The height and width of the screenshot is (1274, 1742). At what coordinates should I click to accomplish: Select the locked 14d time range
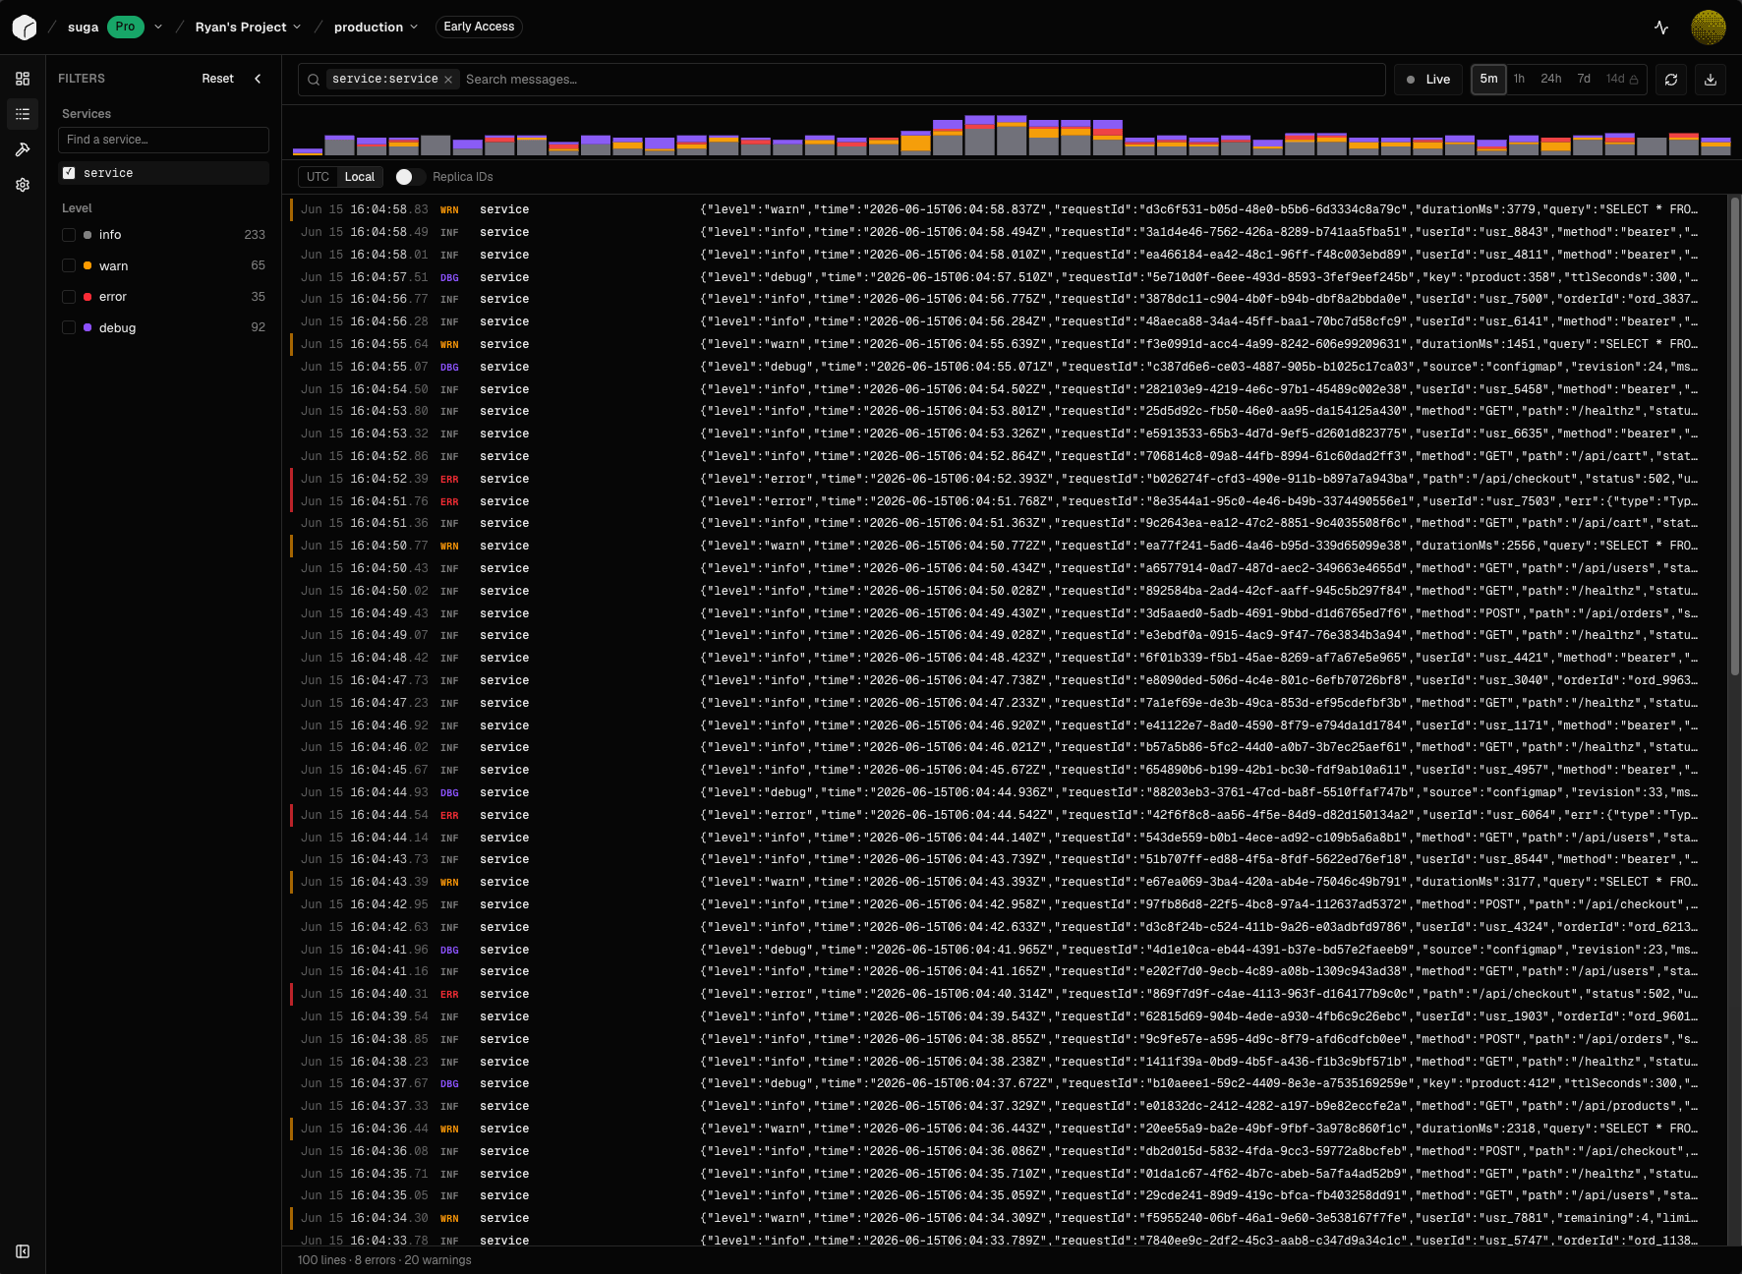[x=1622, y=80]
